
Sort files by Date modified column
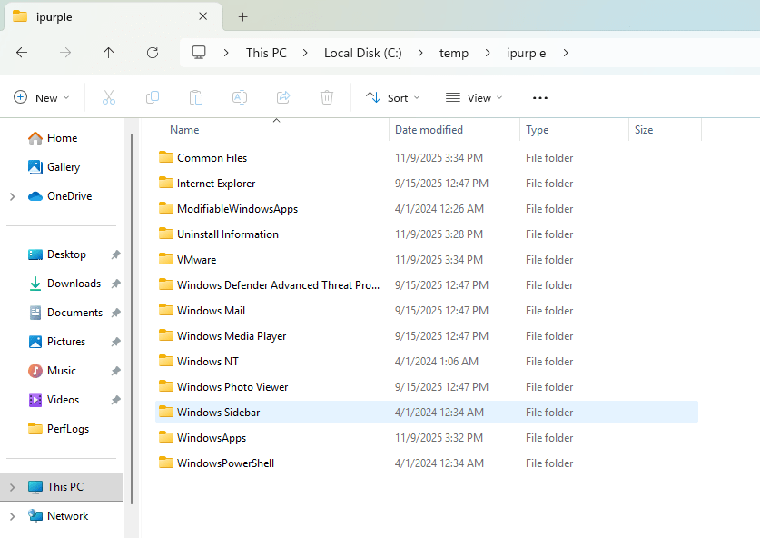coord(429,130)
